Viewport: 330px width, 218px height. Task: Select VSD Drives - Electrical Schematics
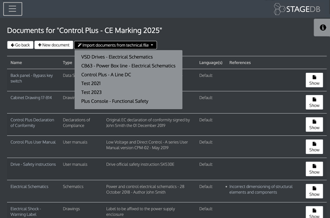(x=117, y=57)
